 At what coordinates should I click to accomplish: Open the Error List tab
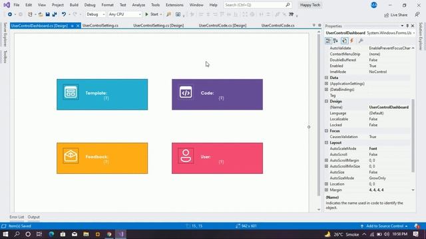(x=17, y=217)
